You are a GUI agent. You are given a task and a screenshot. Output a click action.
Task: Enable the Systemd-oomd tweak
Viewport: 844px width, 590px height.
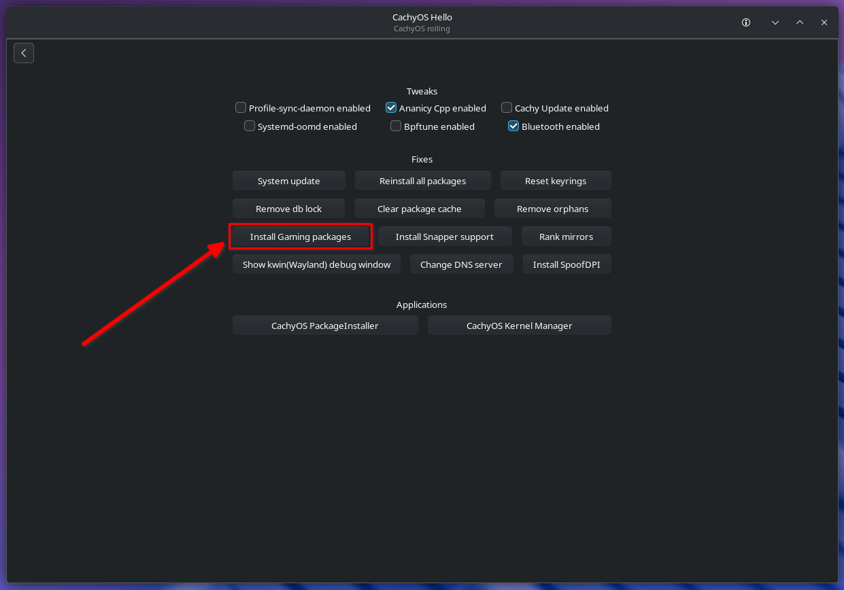pos(250,126)
